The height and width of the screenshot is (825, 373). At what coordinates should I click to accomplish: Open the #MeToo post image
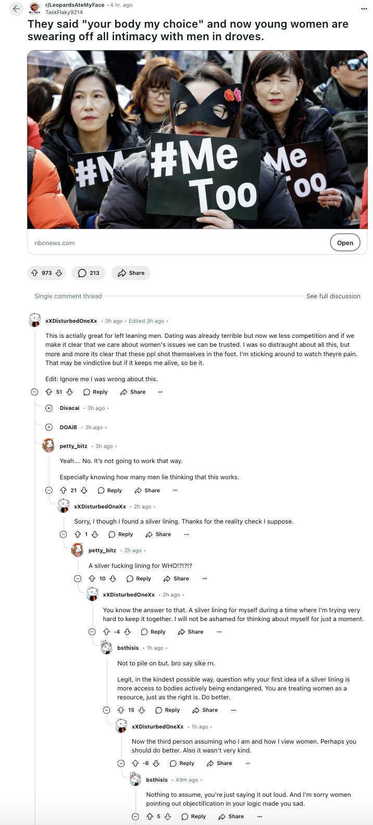[197, 139]
